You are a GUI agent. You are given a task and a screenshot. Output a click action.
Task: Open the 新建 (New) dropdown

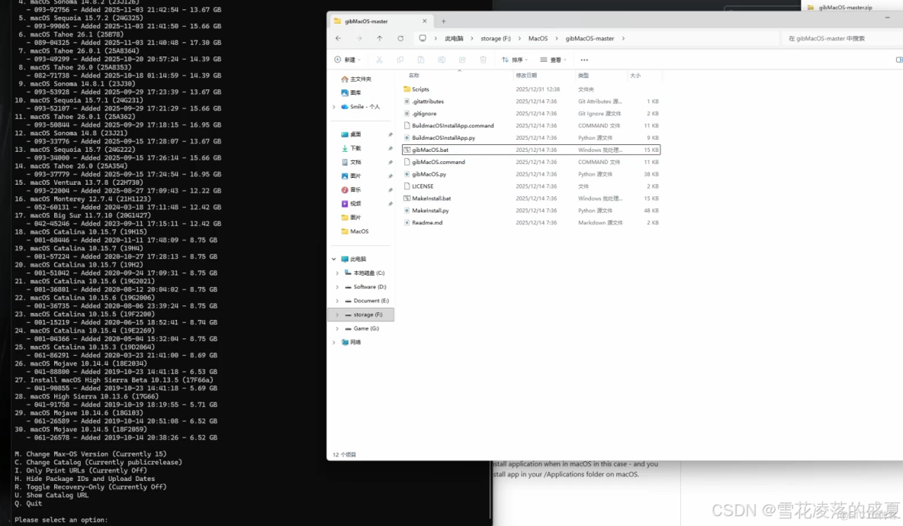(347, 60)
